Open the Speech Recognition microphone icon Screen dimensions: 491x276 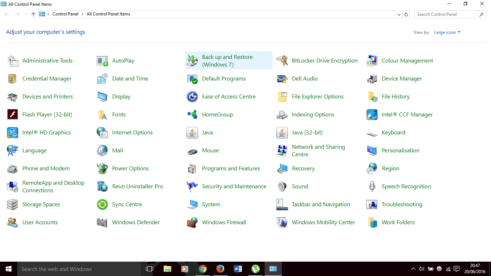[372, 187]
